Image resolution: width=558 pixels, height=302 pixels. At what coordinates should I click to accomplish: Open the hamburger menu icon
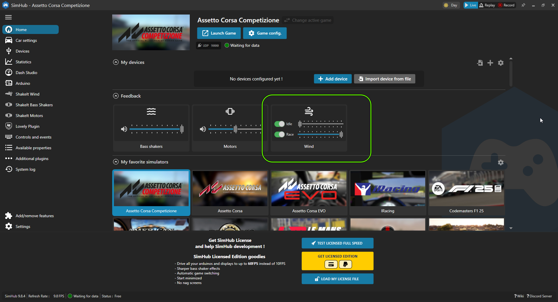coord(8,17)
